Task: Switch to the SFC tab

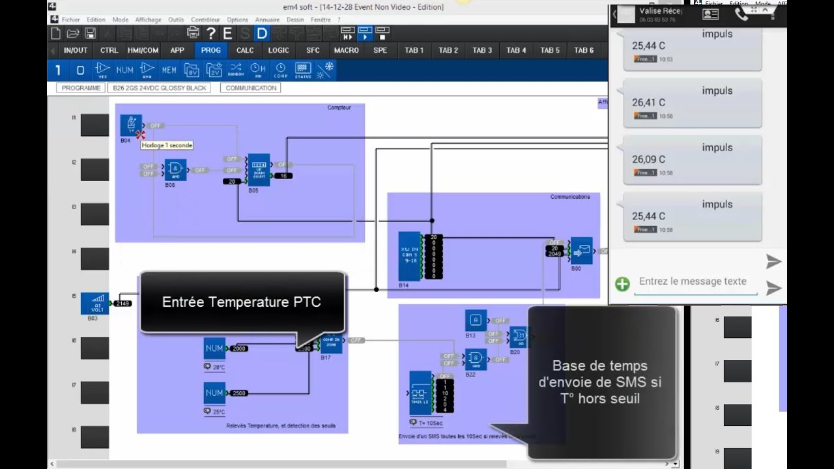Action: [313, 50]
